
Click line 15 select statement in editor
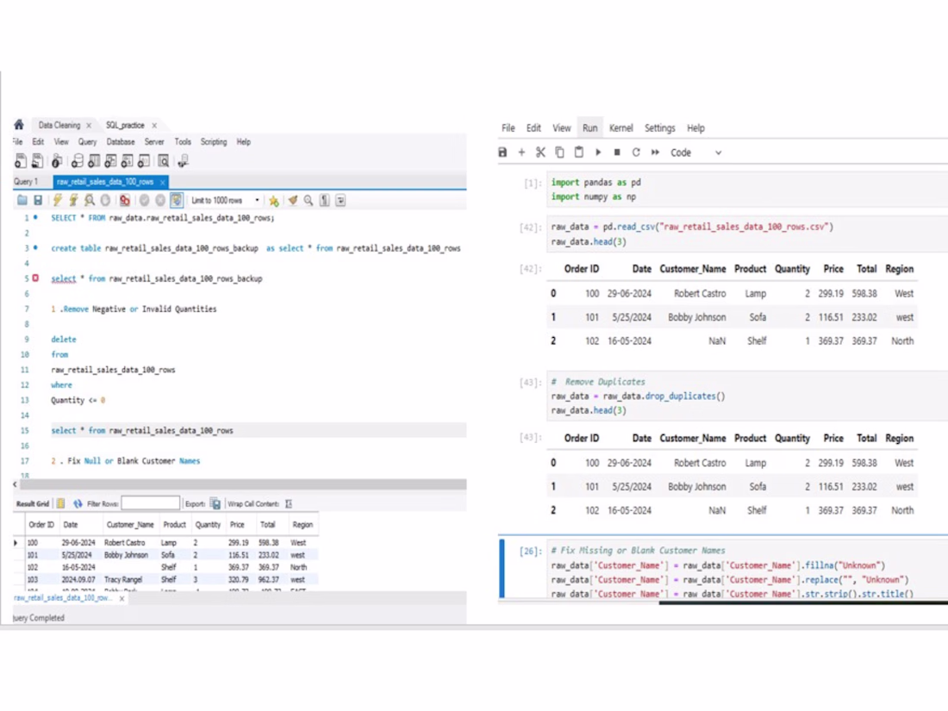[142, 430]
